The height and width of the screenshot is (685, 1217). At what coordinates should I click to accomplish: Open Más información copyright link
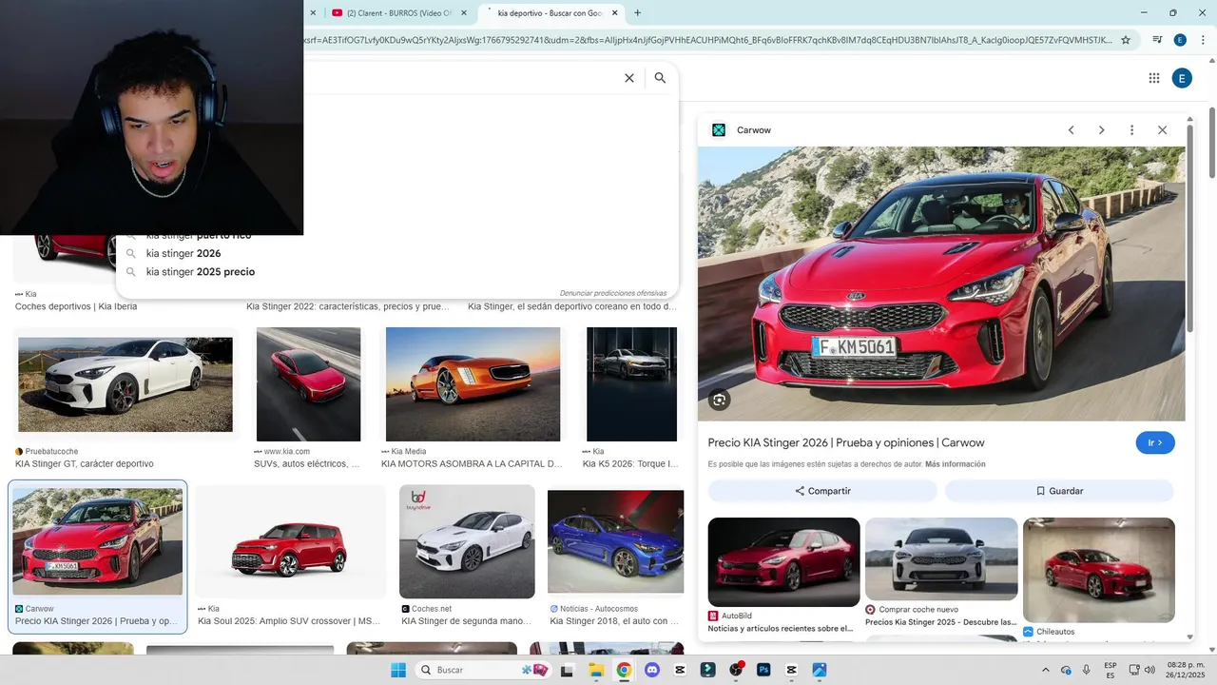[955, 464]
